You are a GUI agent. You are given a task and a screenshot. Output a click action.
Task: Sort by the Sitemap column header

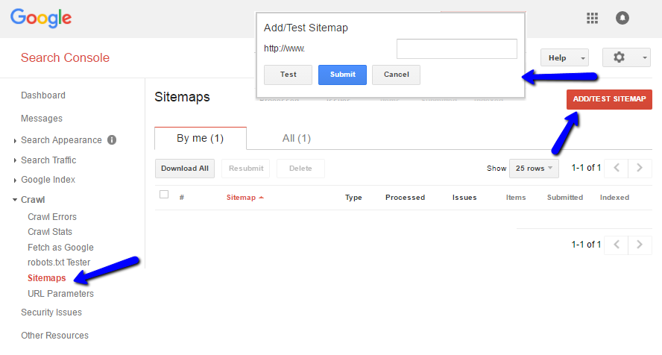[245, 198]
